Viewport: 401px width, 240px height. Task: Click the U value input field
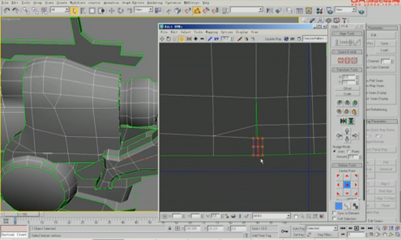pos(349,77)
